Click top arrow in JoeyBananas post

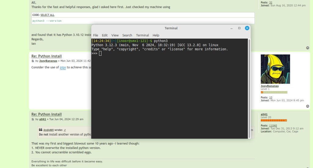point(307,106)
